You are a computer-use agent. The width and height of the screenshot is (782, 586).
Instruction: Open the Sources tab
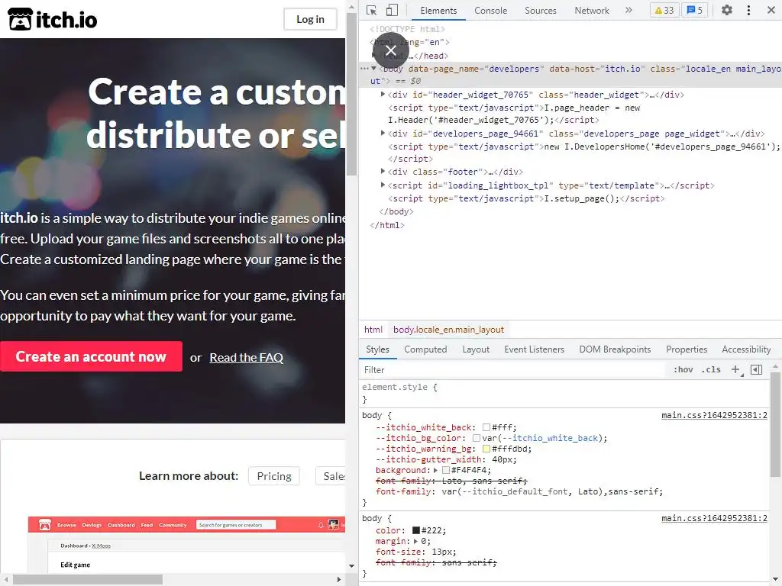[541, 11]
